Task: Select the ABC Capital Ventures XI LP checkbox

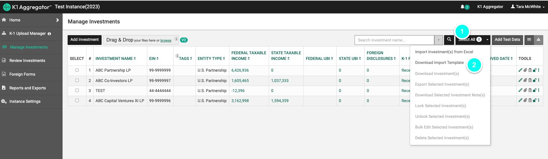Action: pyautogui.click(x=77, y=100)
